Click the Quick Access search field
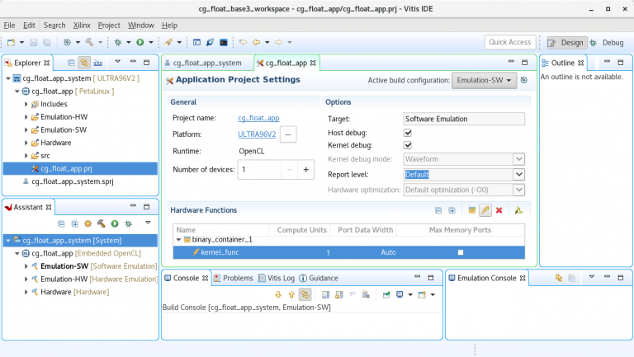The width and height of the screenshot is (634, 357). click(509, 42)
